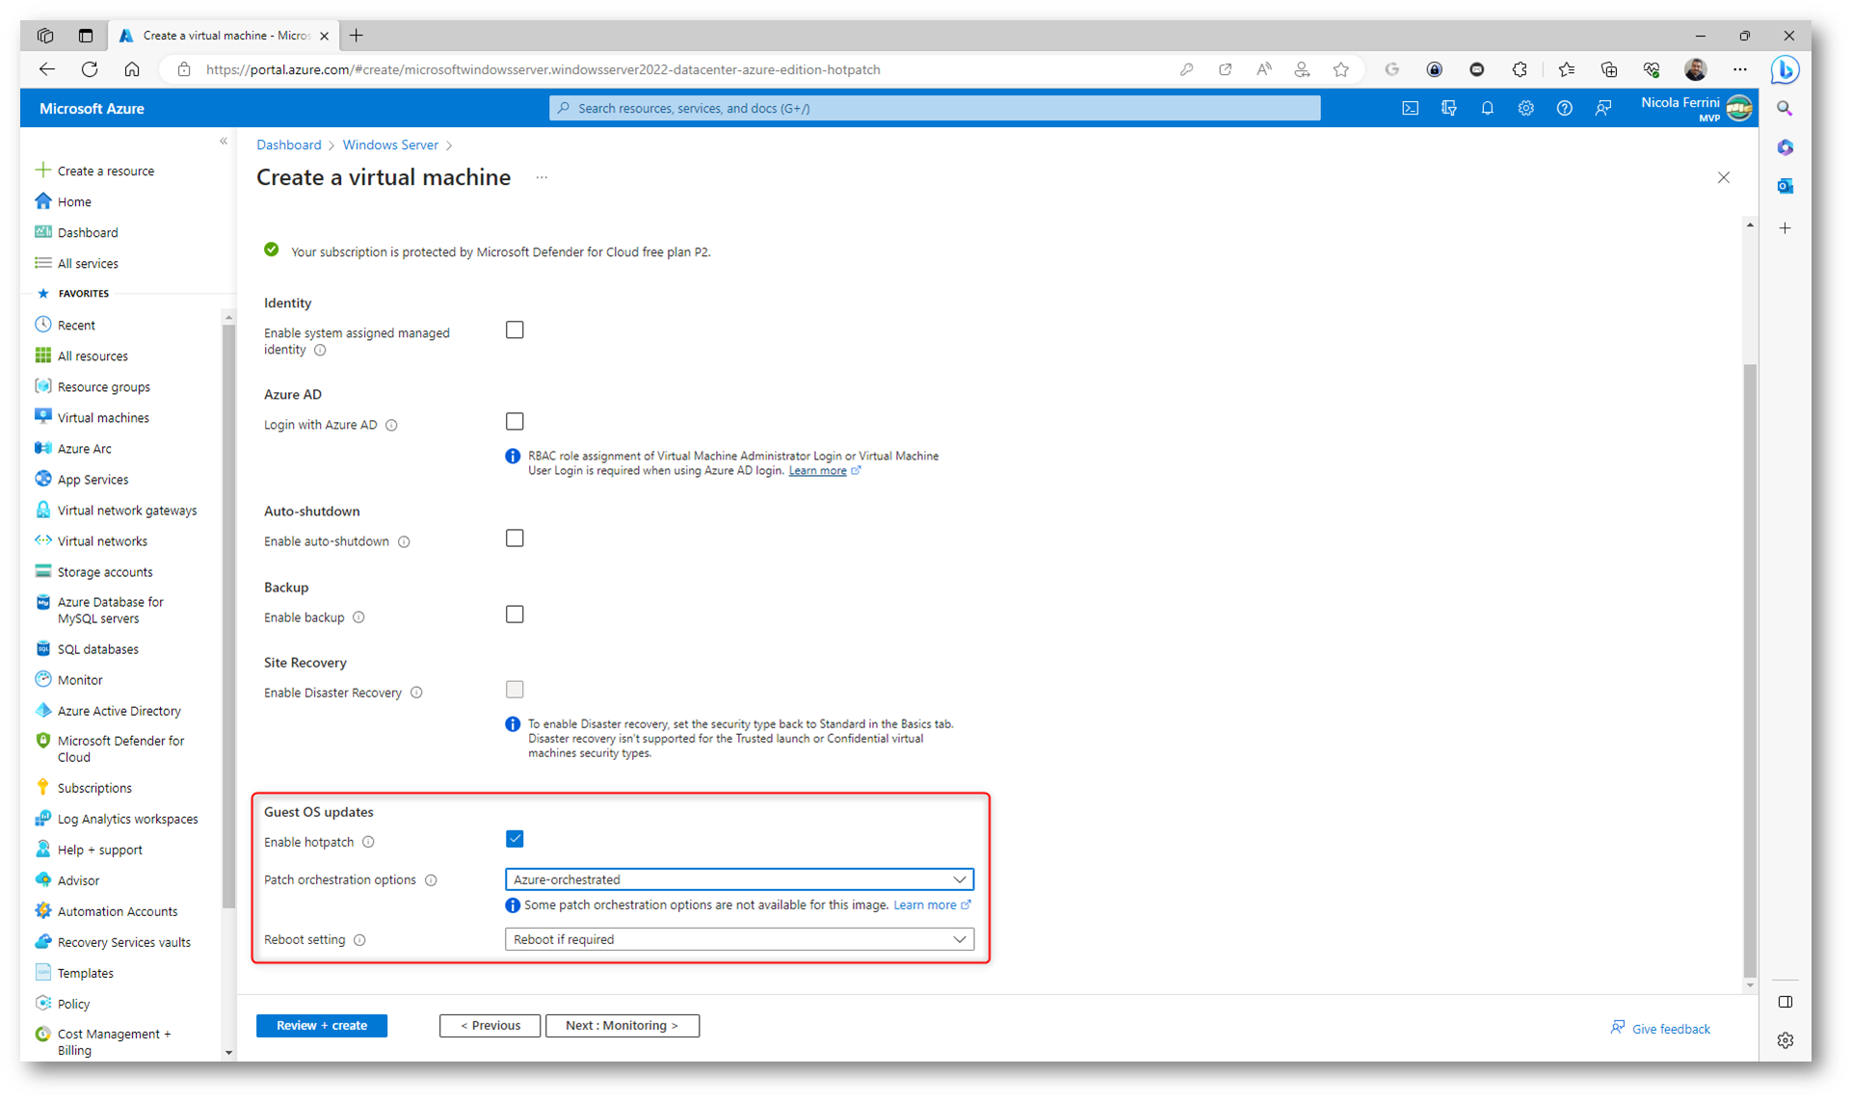This screenshot has width=1852, height=1102.
Task: Open Create a resource menu item
Action: coord(105,171)
